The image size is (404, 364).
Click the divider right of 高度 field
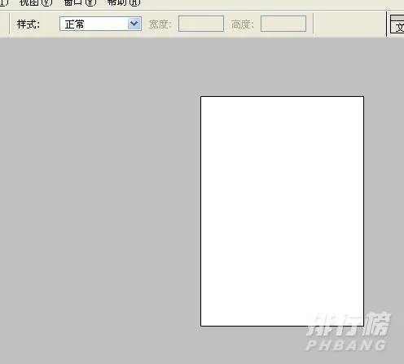pos(313,24)
